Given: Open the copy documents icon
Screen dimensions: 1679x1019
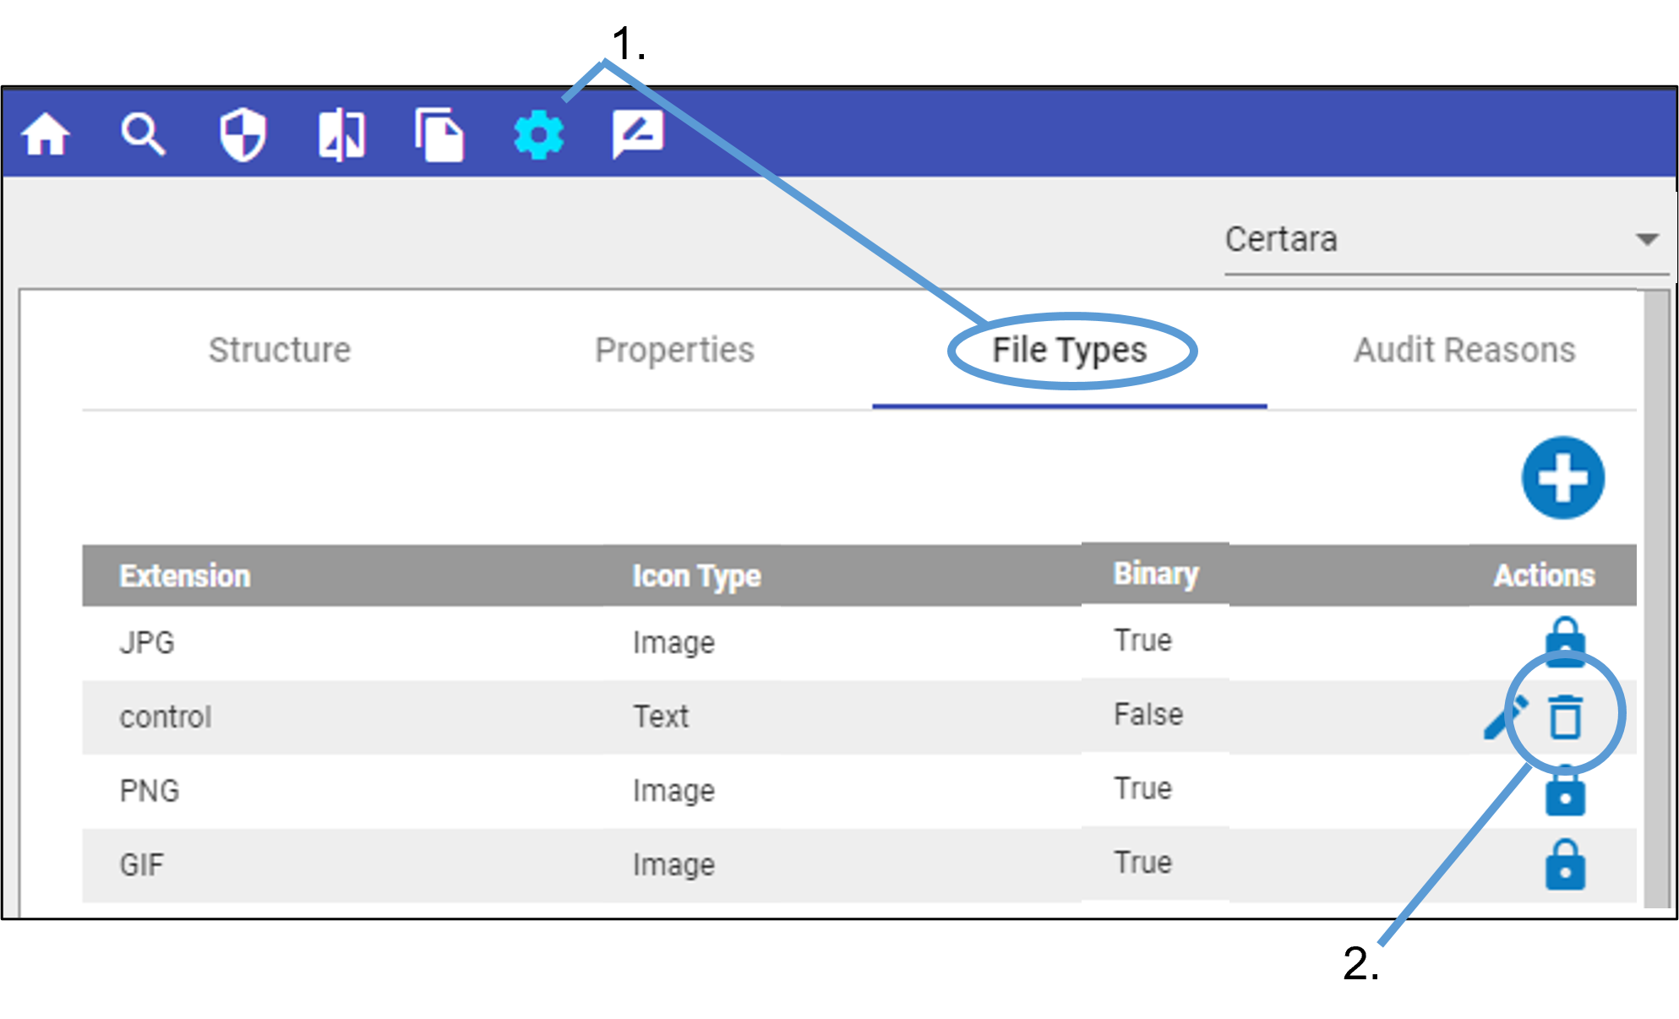Looking at the screenshot, I should 439,134.
